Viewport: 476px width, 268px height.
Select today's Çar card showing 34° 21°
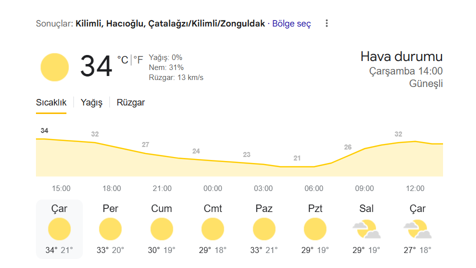click(59, 229)
